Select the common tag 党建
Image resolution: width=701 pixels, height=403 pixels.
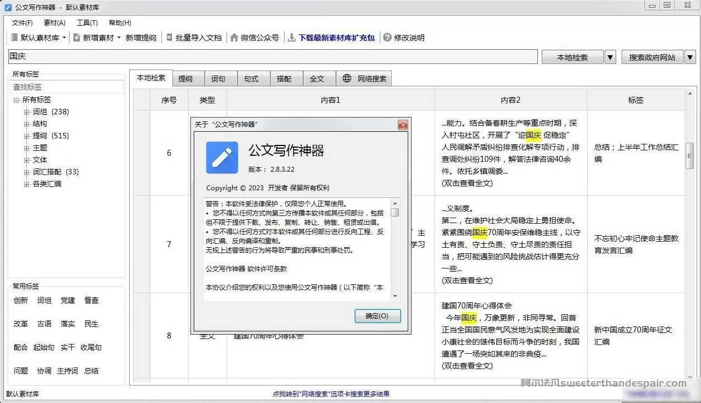pos(68,300)
